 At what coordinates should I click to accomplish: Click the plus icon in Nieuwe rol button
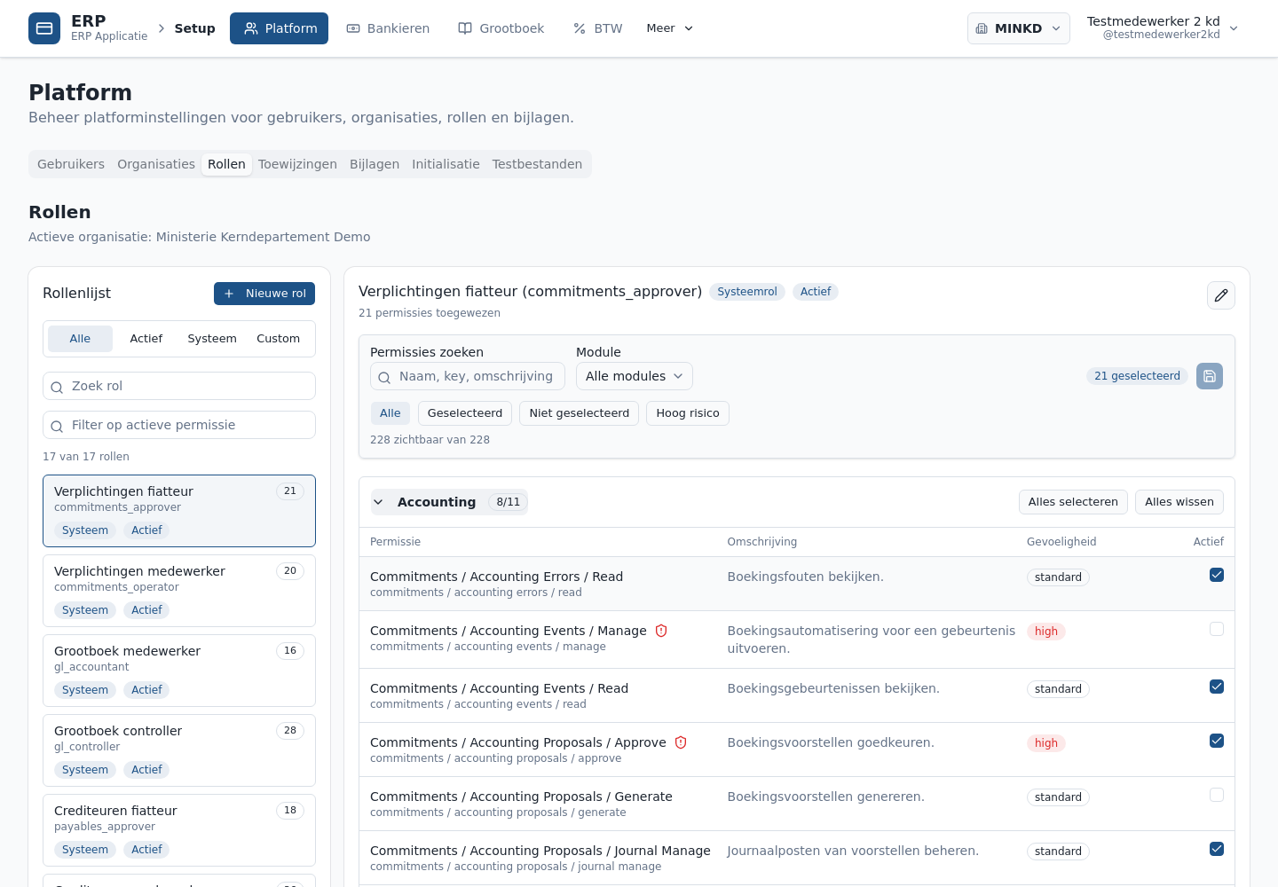(229, 294)
